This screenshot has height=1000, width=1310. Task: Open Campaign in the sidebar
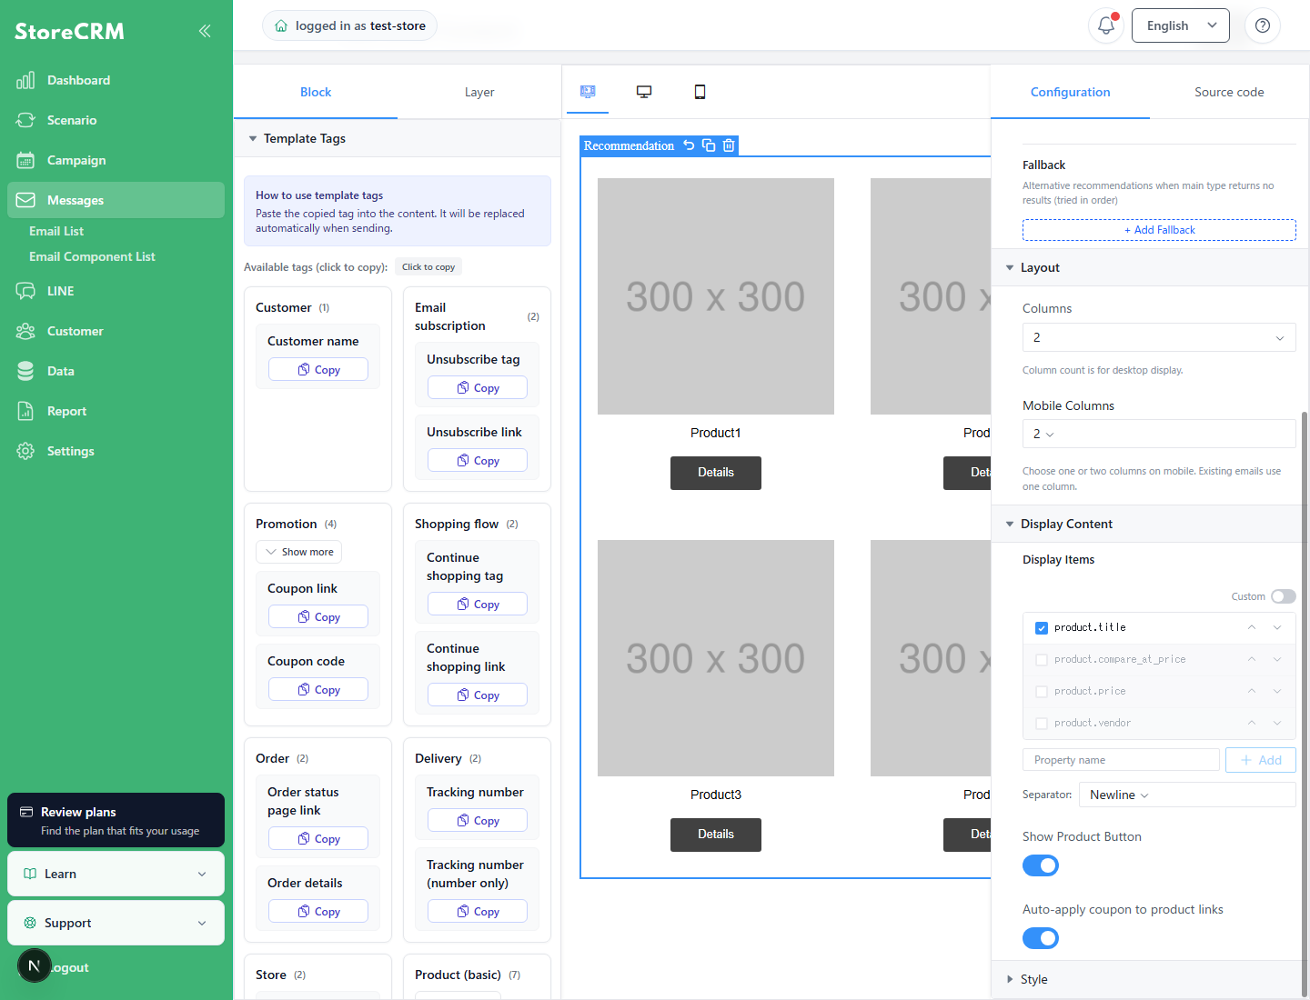click(x=116, y=160)
